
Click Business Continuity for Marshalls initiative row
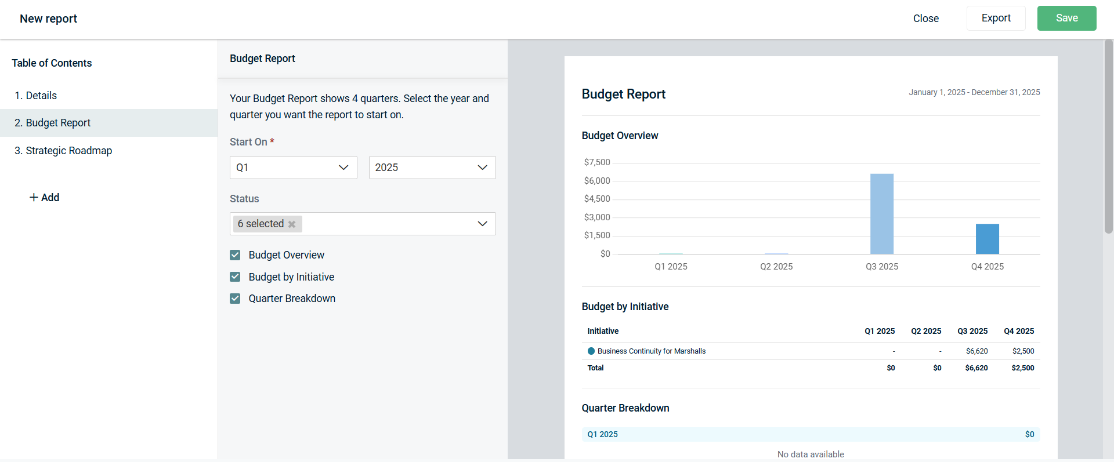(x=651, y=351)
